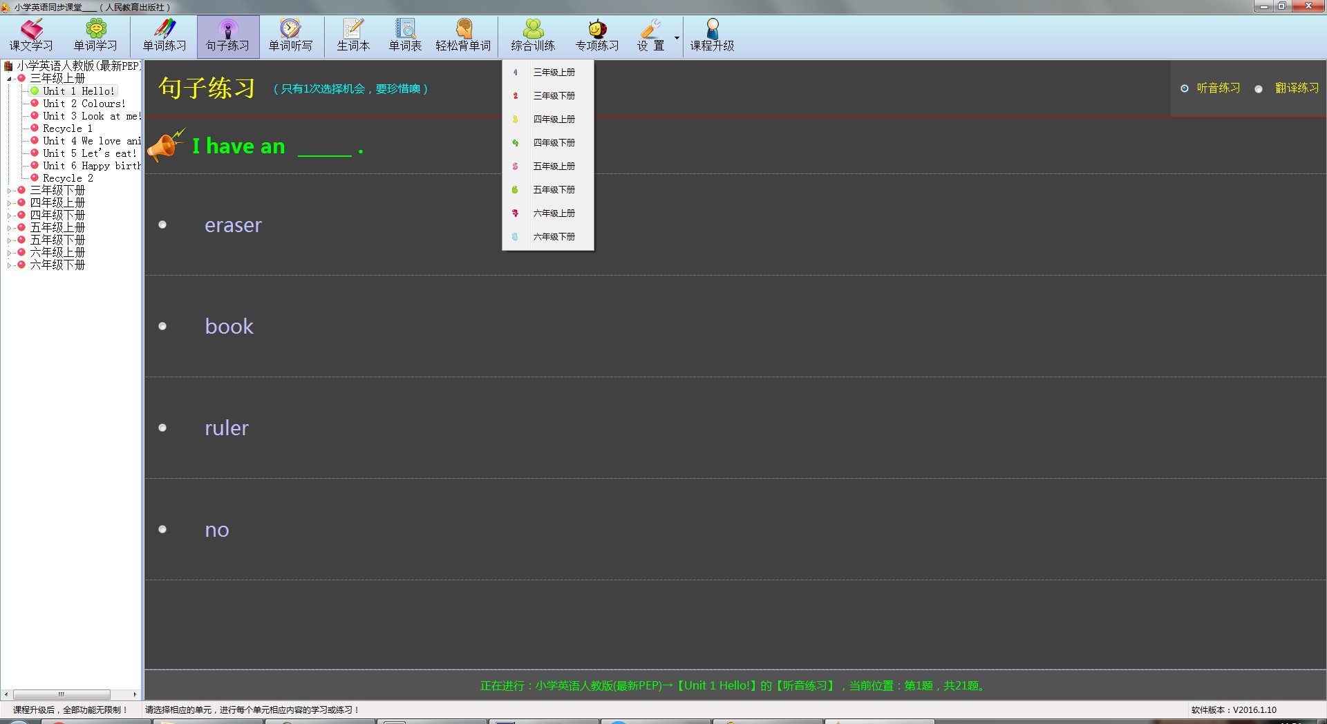Image resolution: width=1327 pixels, height=724 pixels.
Task: Open the 生词本 vocabulary notebook
Action: [x=353, y=36]
